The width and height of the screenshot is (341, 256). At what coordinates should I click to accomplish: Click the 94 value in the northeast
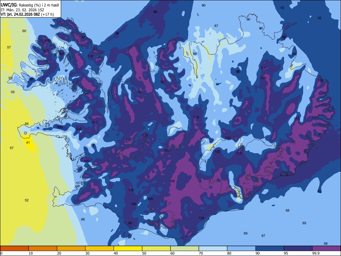point(294,54)
